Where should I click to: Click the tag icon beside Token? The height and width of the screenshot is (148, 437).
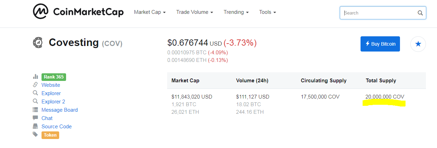(35, 135)
